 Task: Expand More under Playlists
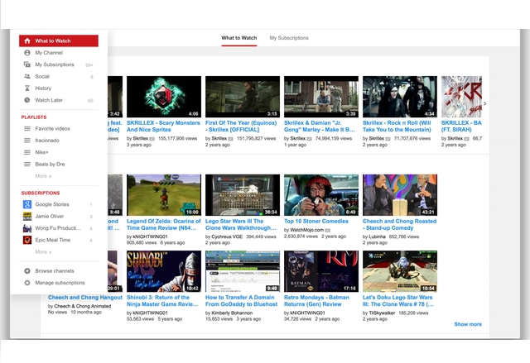(43, 176)
